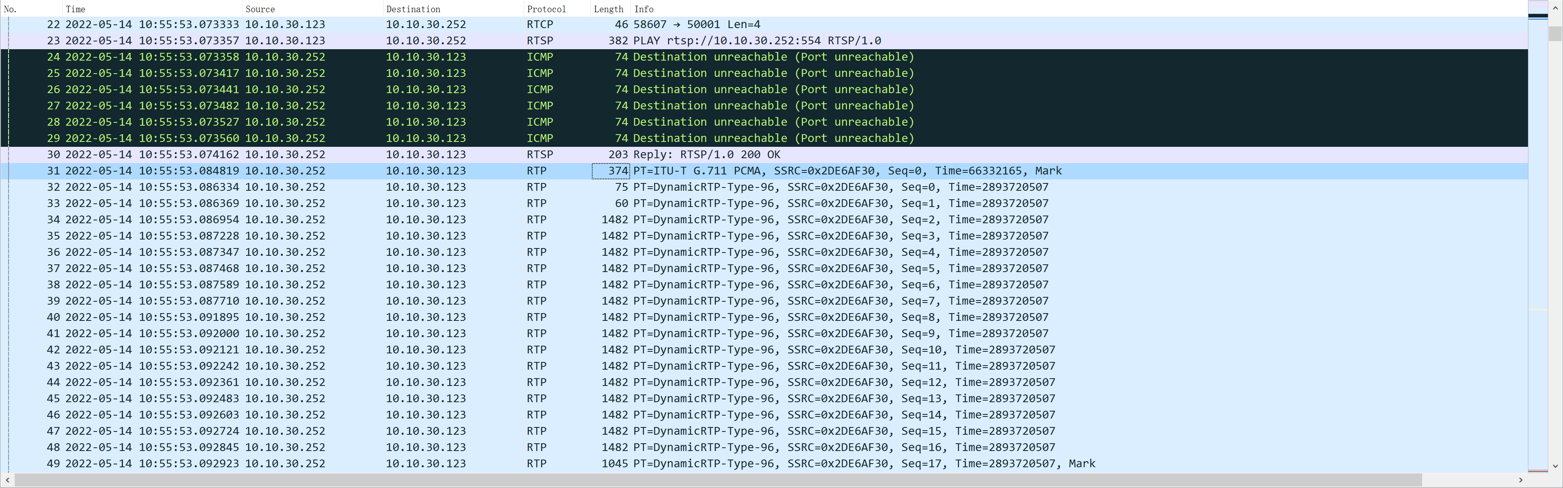Image resolution: width=1563 pixels, height=488 pixels.
Task: Click the length value 374
Action: click(611, 171)
